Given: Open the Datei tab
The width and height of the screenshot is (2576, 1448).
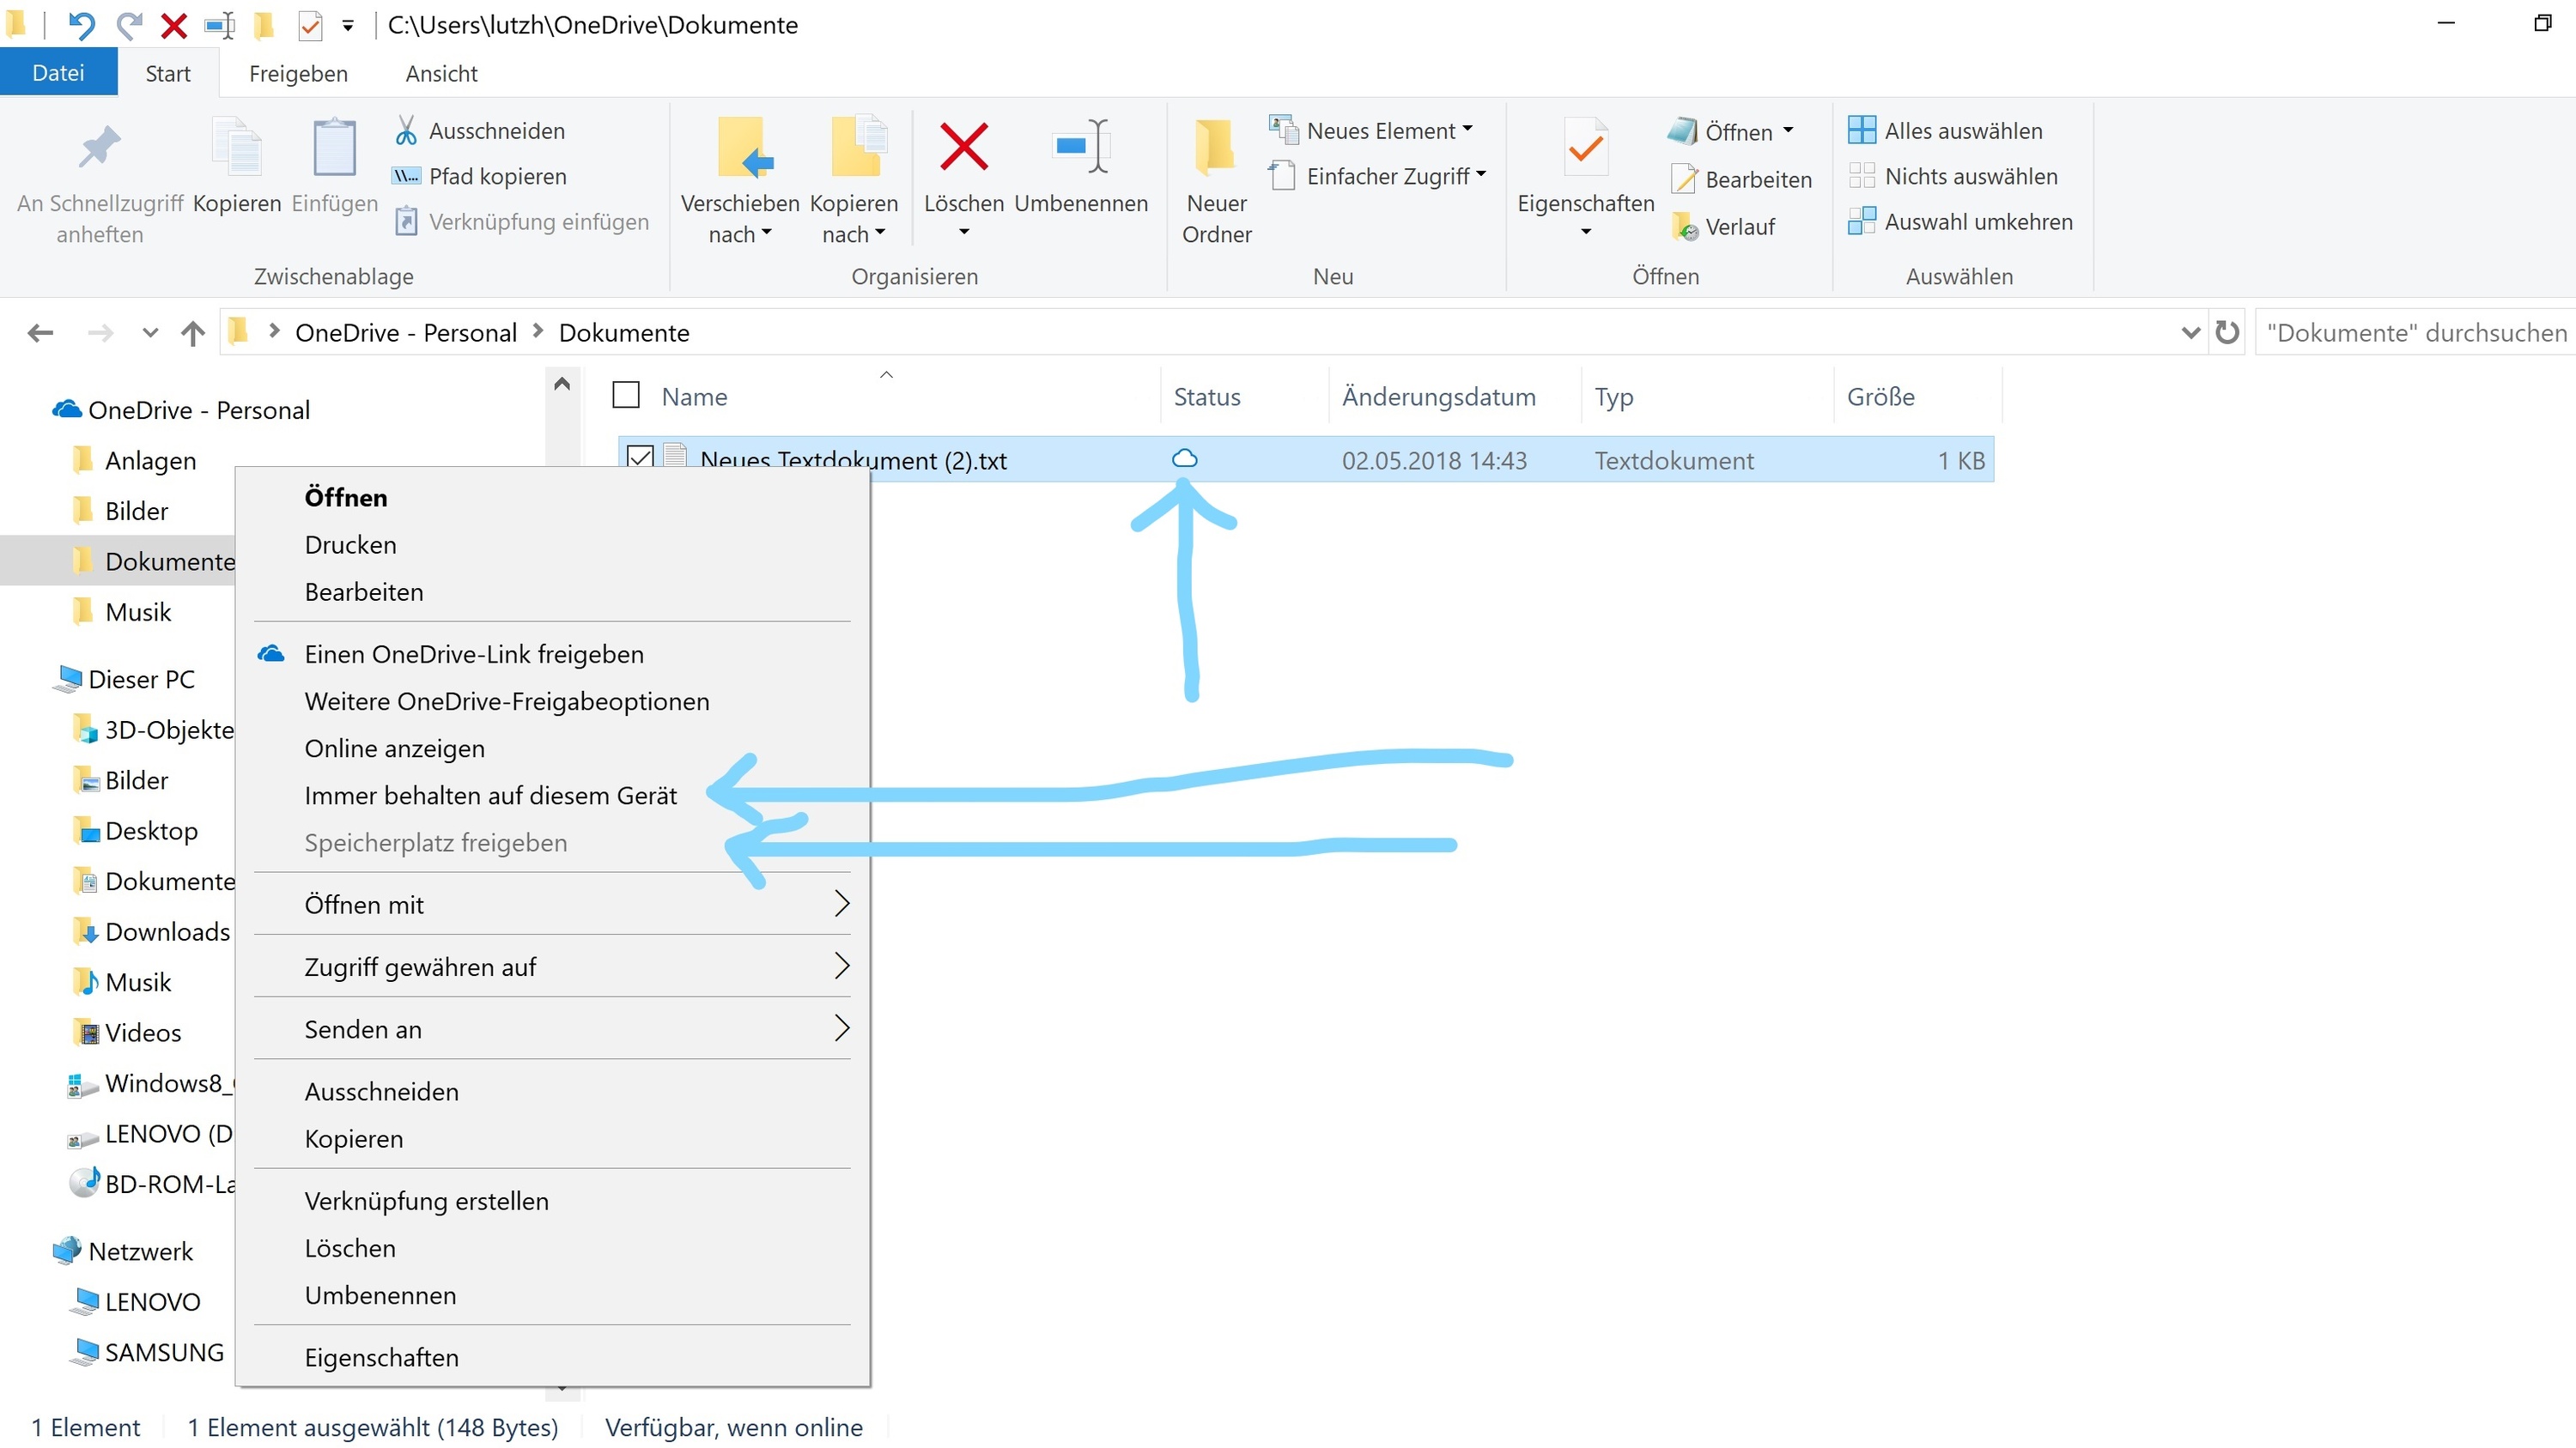Looking at the screenshot, I should coord(58,73).
